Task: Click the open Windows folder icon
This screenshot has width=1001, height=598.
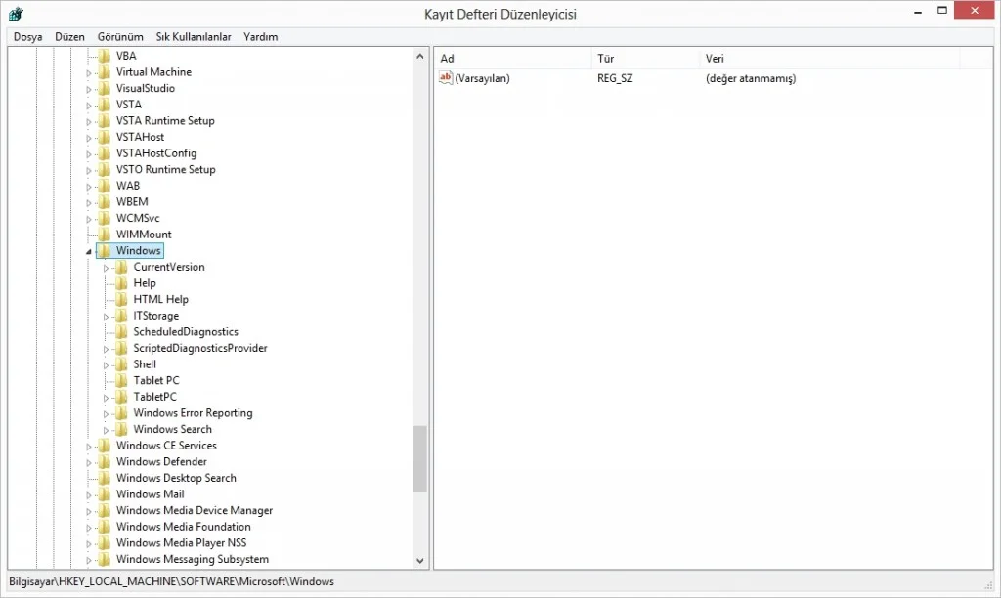Action: [104, 251]
